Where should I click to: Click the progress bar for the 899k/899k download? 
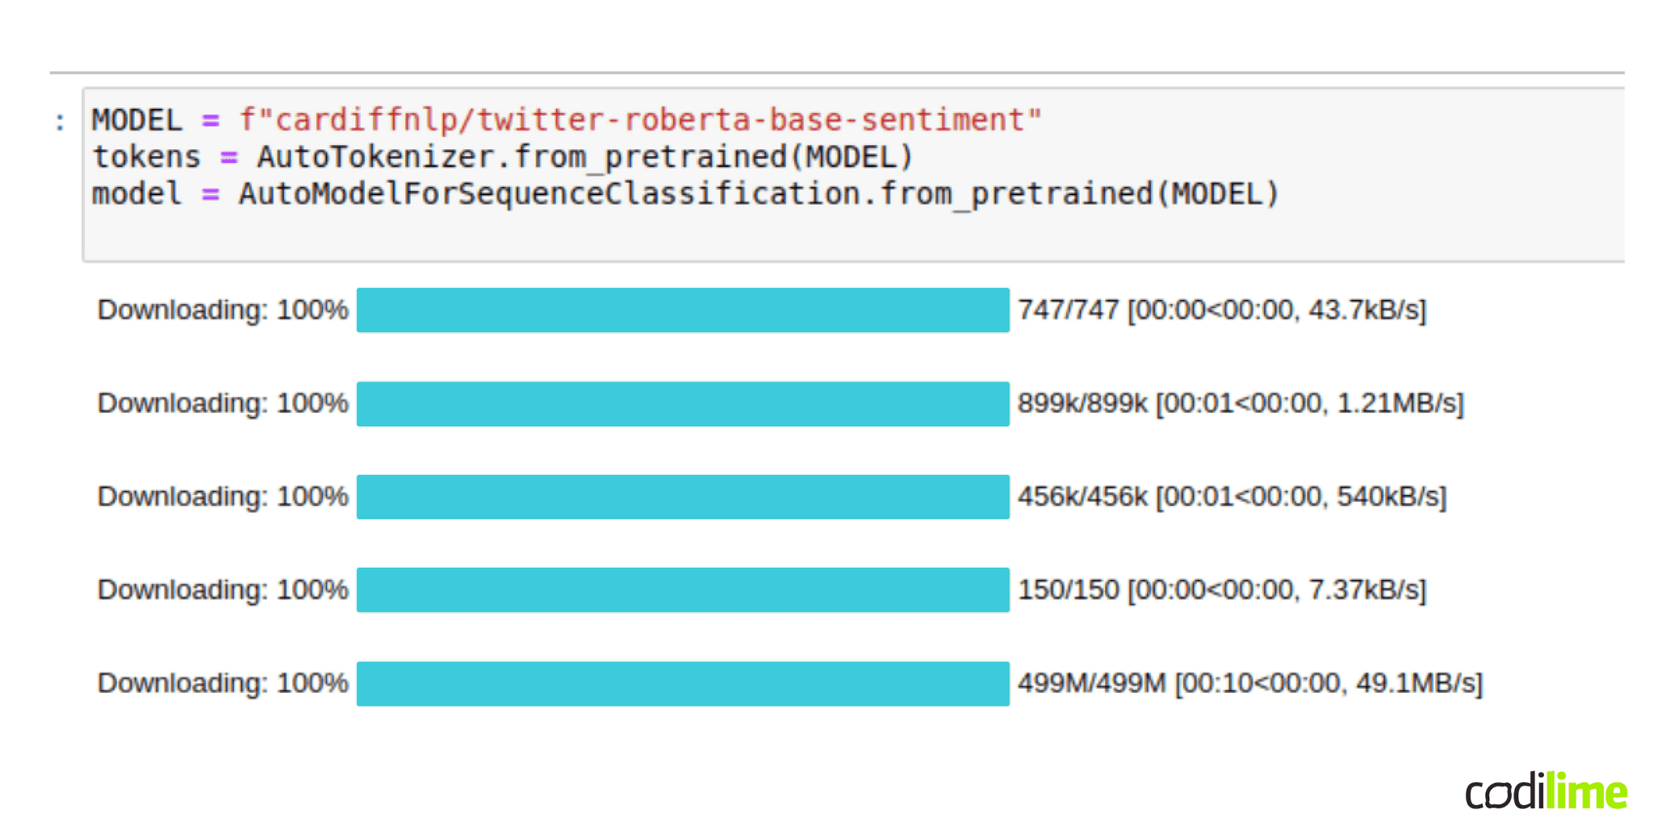pos(683,403)
